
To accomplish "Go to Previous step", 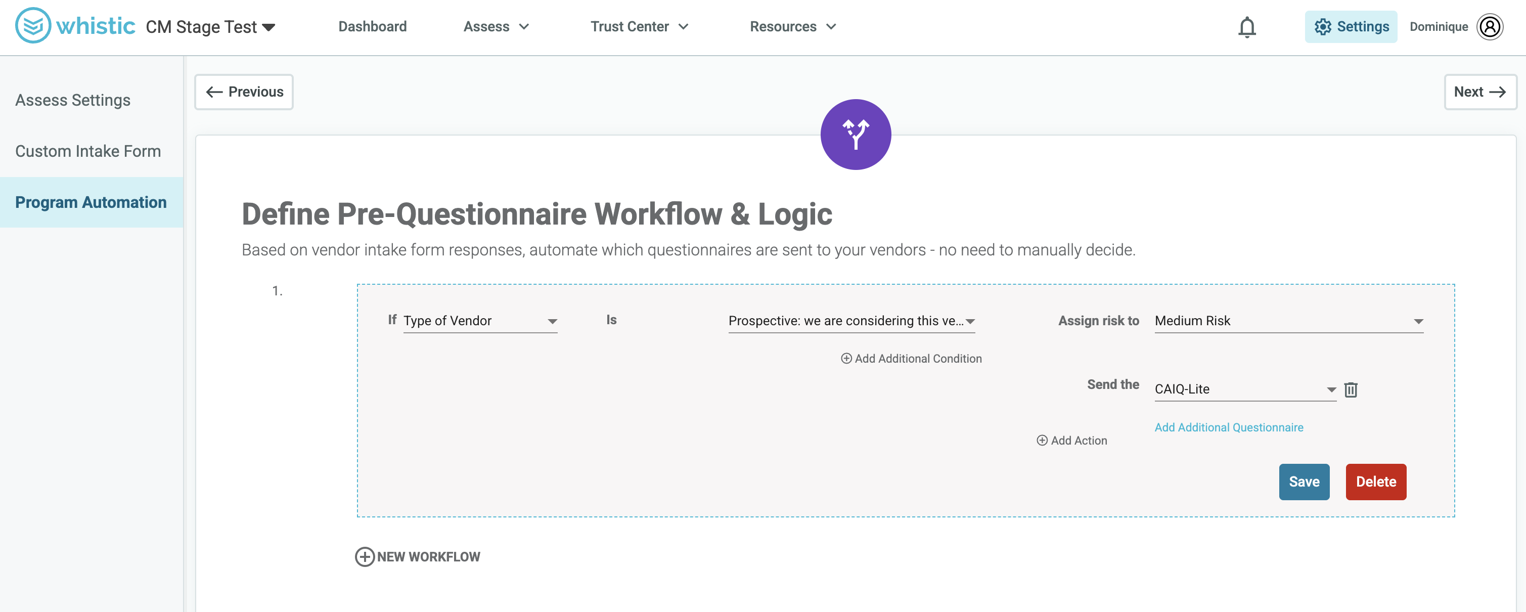I will (x=244, y=92).
